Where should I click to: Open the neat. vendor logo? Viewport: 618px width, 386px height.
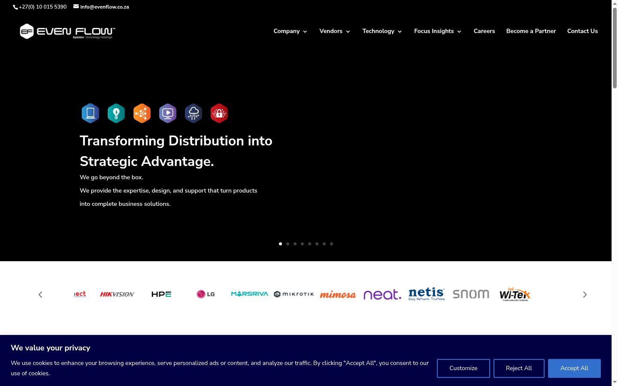(x=382, y=294)
